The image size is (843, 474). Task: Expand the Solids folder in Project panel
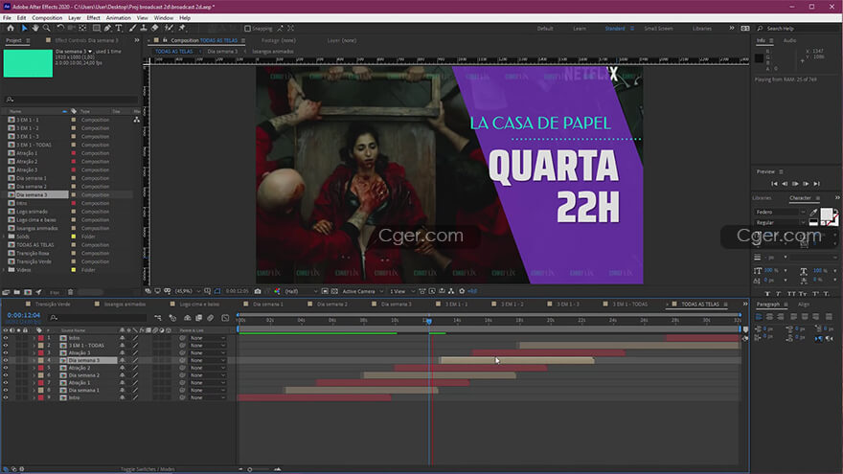4,237
